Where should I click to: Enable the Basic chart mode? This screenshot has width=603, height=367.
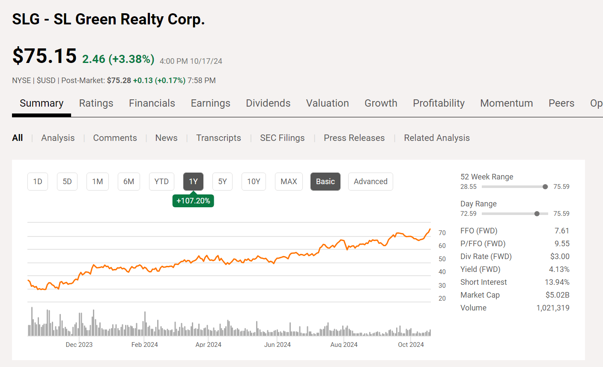[325, 181]
